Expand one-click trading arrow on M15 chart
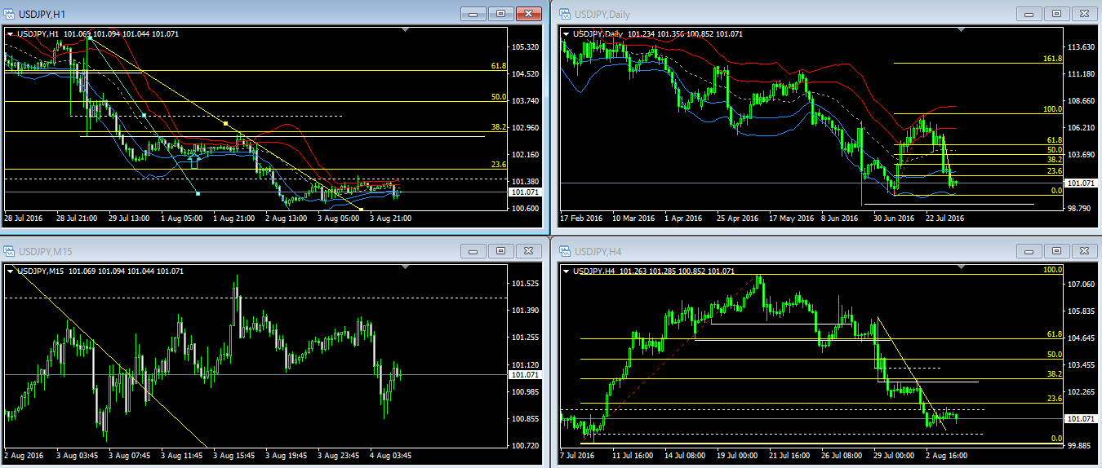1102x468 pixels. pyautogui.click(x=11, y=271)
